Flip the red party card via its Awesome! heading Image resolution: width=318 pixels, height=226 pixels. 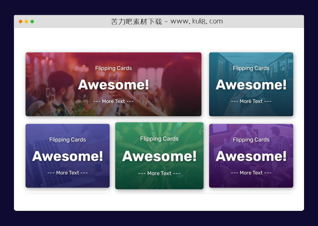113,85
